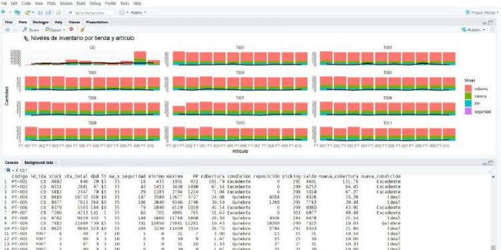Minimize the Plots pane
This screenshot has height=250, width=501.
coord(485,23)
